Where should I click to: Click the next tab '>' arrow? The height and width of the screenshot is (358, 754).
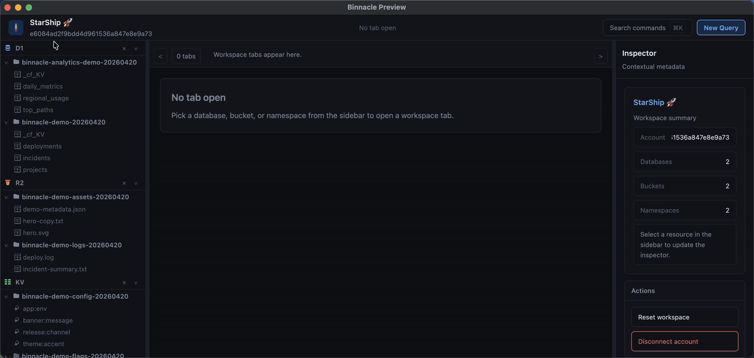601,56
